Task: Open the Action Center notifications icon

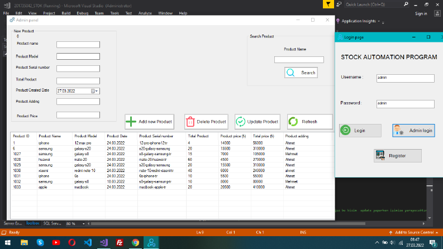Action: point(433,242)
